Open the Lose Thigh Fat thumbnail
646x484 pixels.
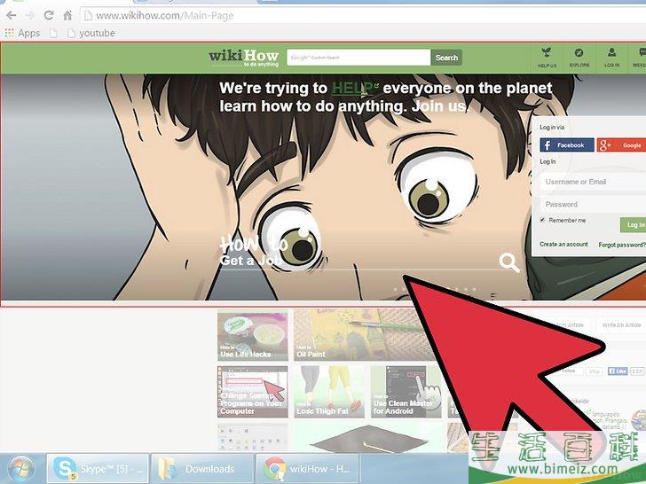[x=329, y=392]
